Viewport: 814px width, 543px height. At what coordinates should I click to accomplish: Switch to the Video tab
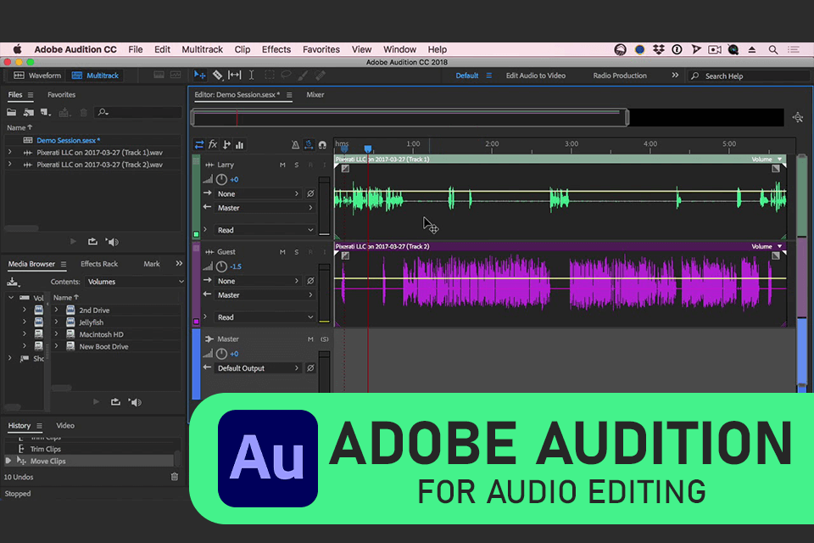65,426
